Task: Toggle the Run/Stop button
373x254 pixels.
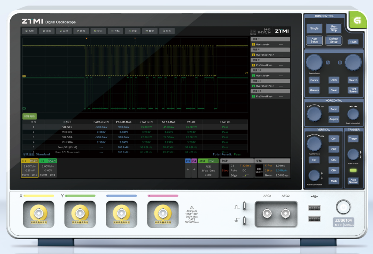Action: pyautogui.click(x=334, y=28)
